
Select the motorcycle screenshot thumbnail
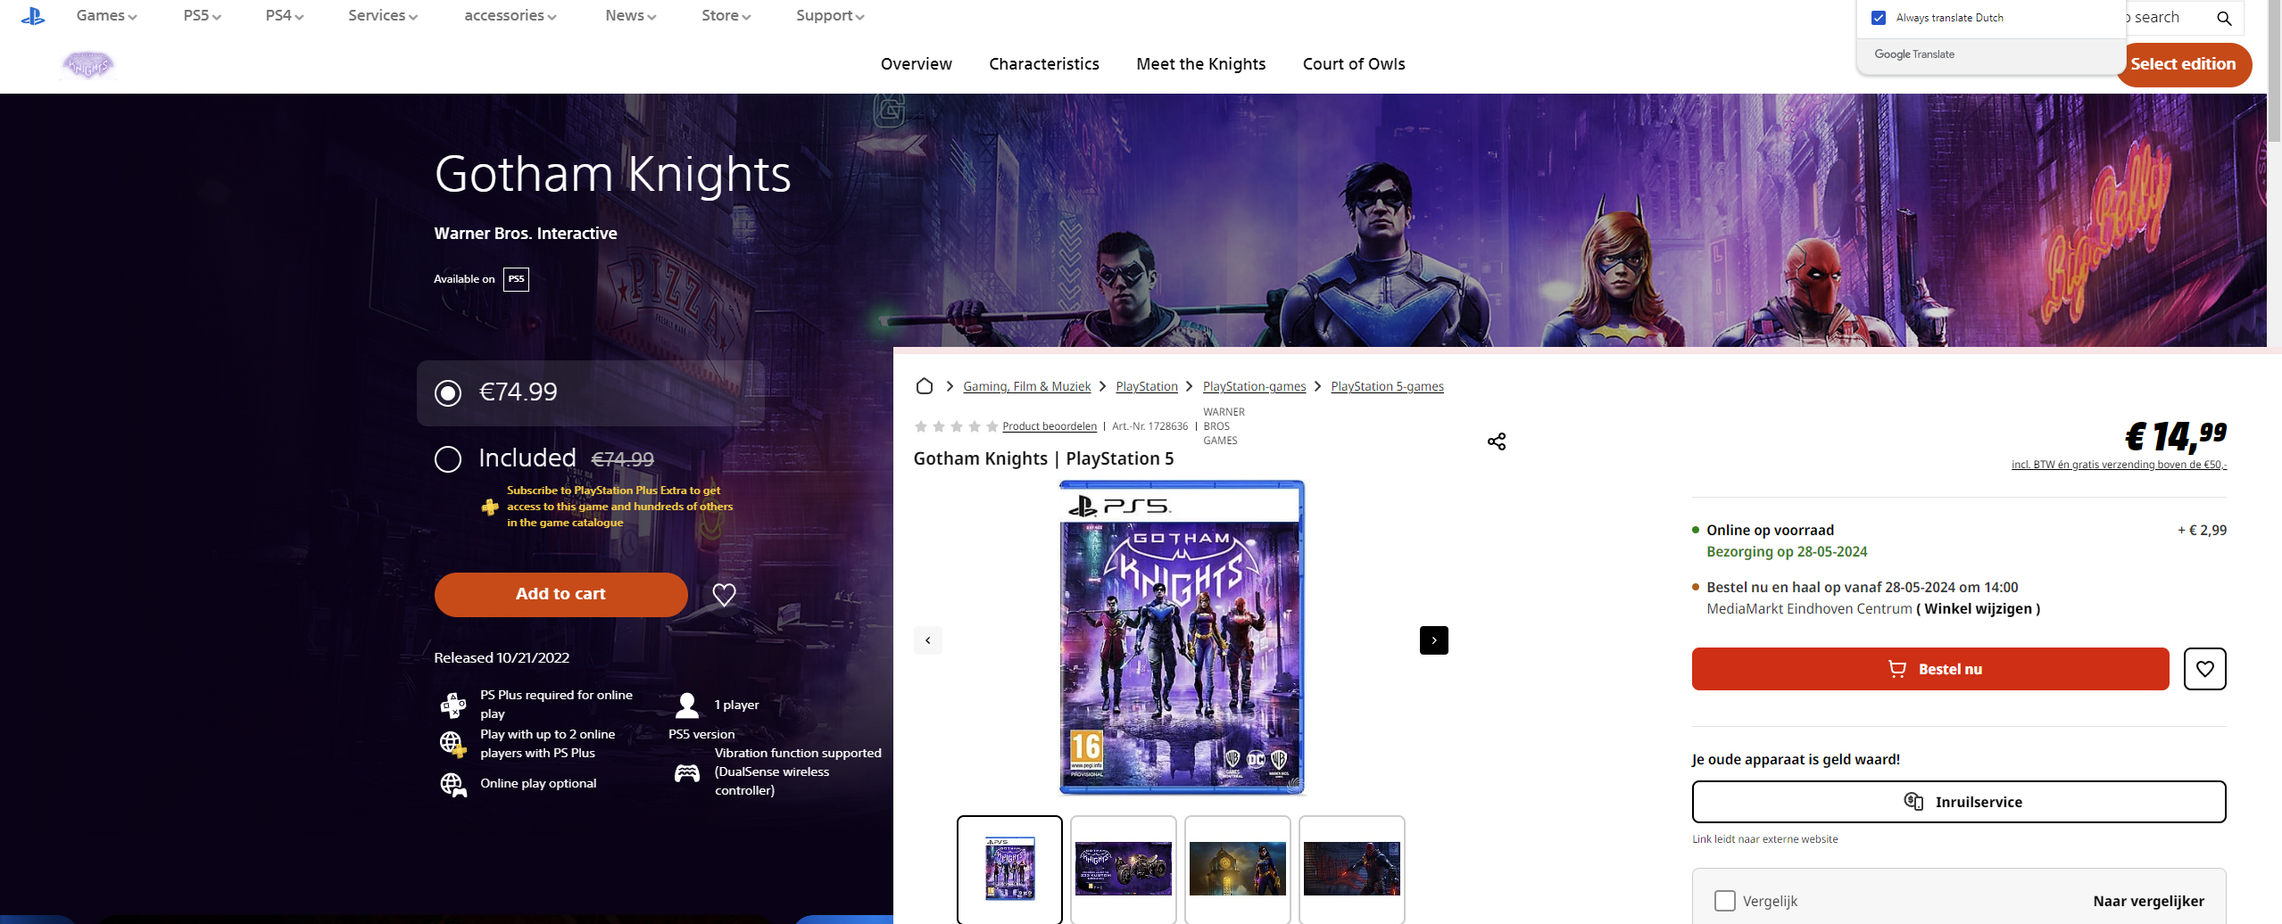tap(1123, 869)
